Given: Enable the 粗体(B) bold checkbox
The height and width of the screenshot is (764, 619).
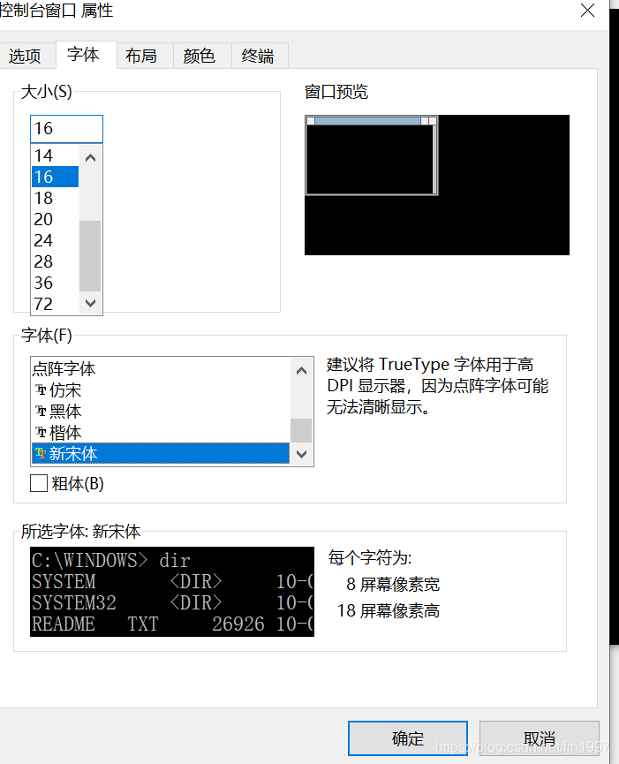Looking at the screenshot, I should click(x=39, y=483).
